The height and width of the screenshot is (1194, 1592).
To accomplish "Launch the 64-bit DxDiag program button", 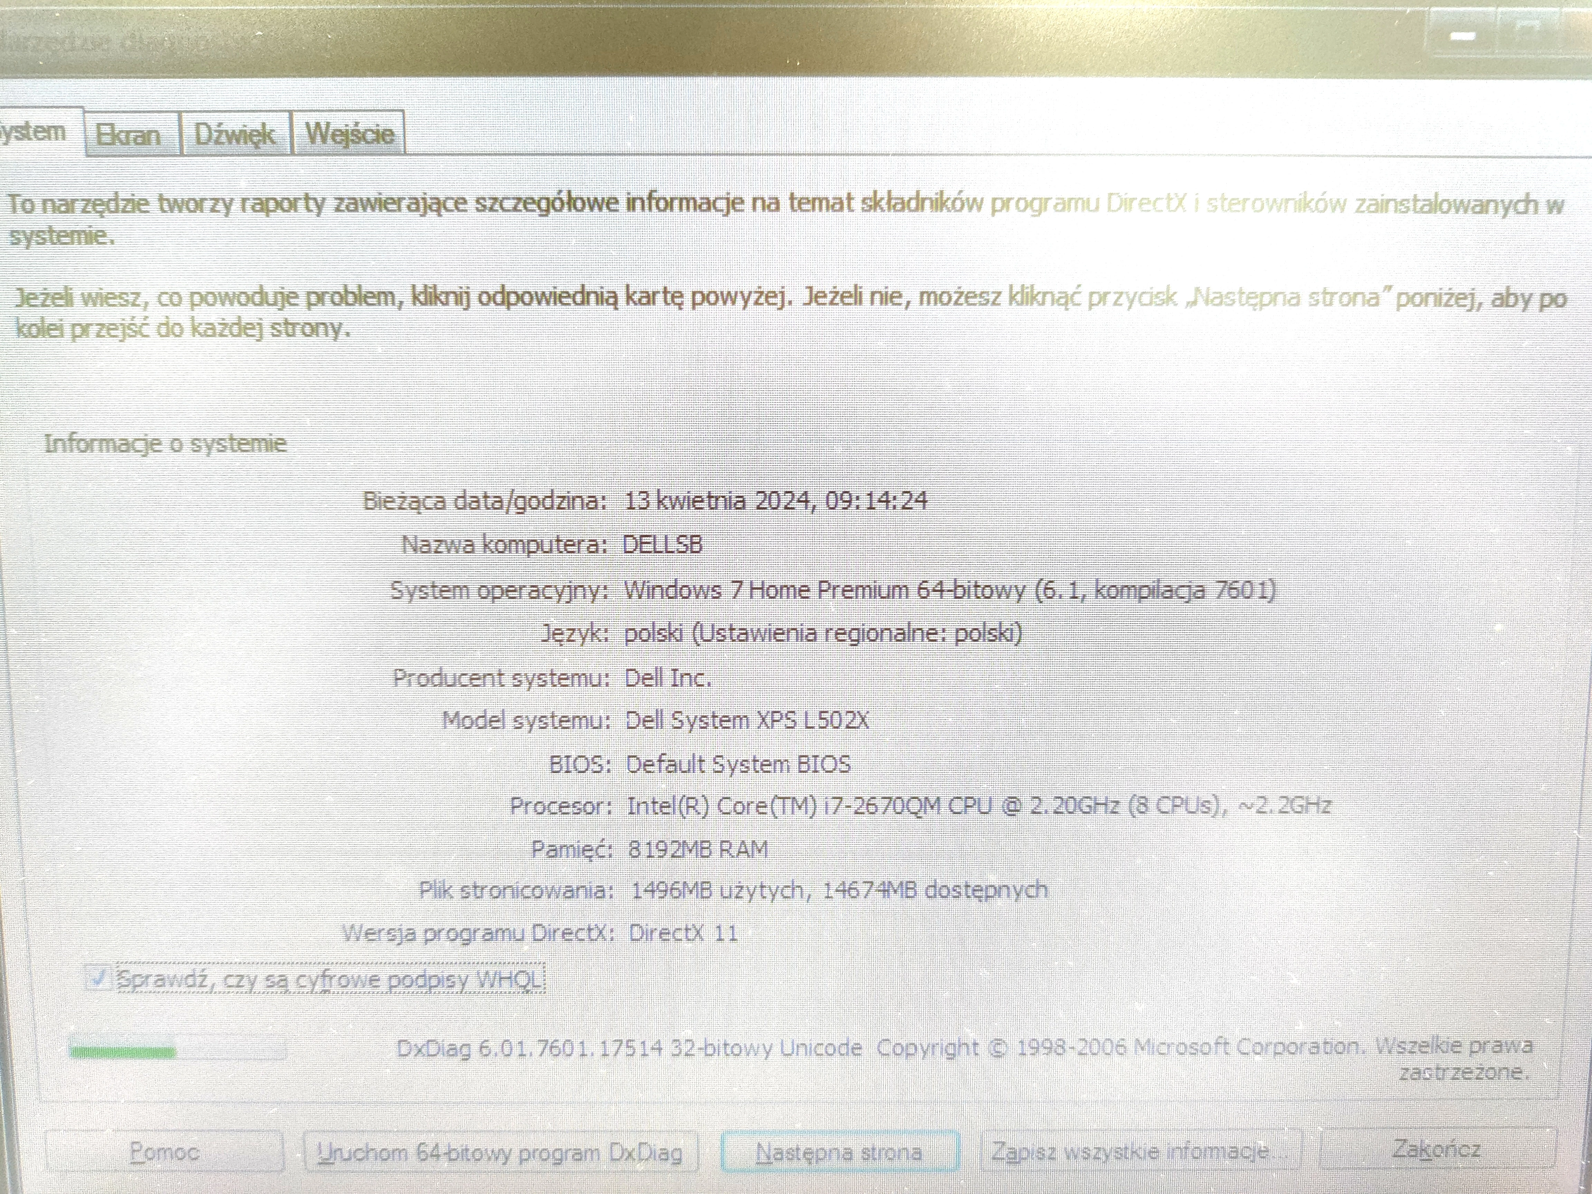I will click(x=501, y=1152).
